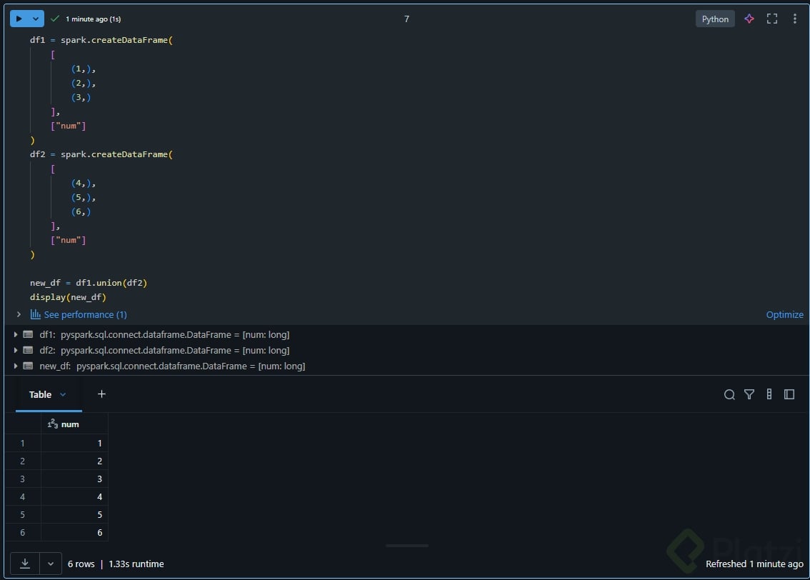
Task: Add a new visualization with plus button
Action: click(101, 394)
